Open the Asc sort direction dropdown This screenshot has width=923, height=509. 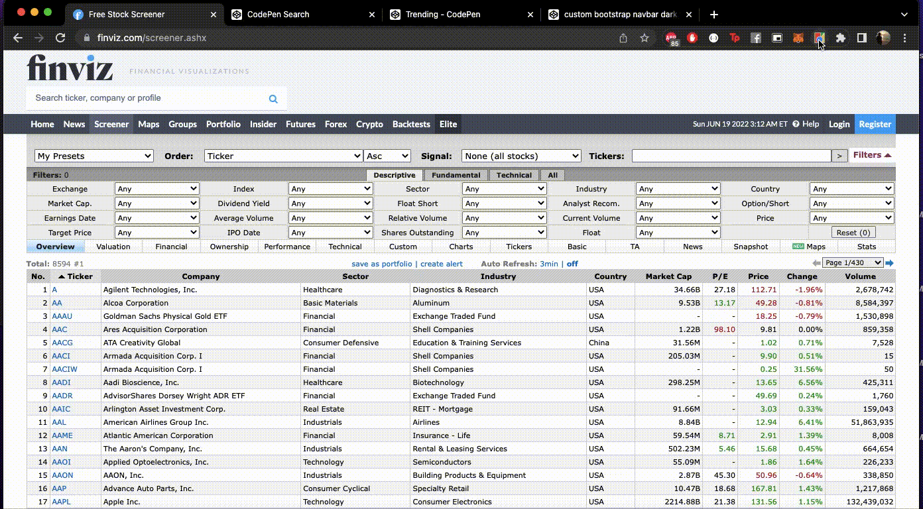[387, 156]
